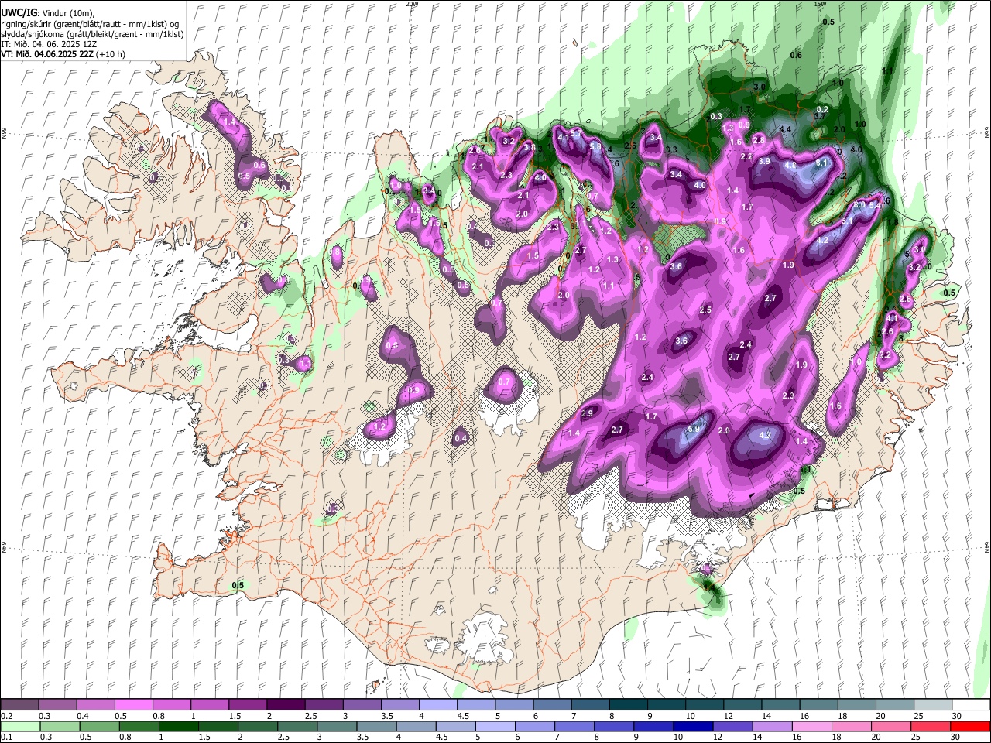Image resolution: width=991 pixels, height=743 pixels.
Task: Pick white upper swatch between 25 and 30
Action: (933, 704)
